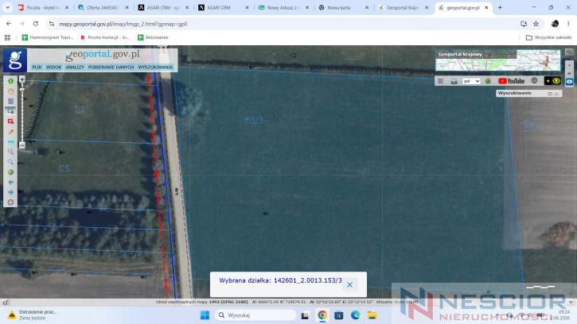
Task: Open the PLIK menu
Action: [x=37, y=67]
